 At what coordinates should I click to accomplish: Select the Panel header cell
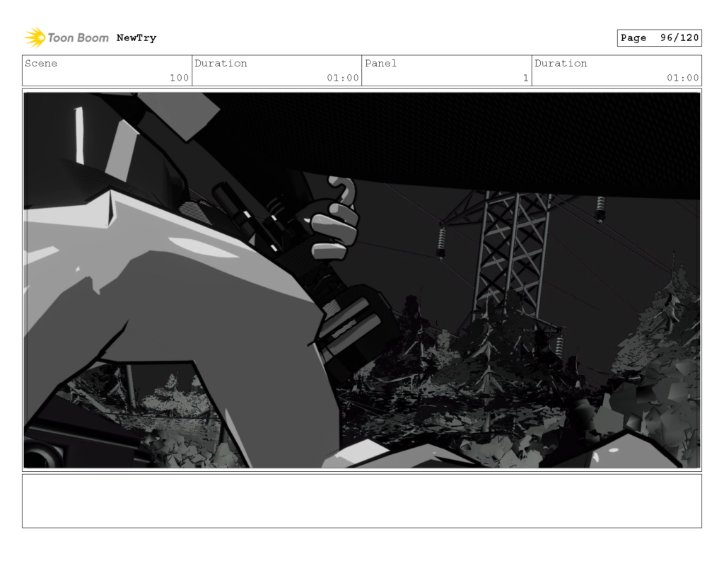point(380,63)
